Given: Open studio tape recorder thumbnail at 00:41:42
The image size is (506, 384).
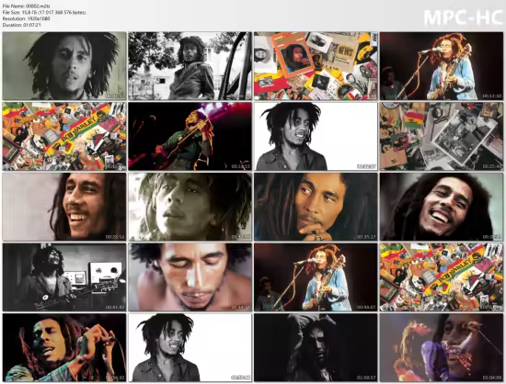Looking at the screenshot, I should tap(64, 277).
